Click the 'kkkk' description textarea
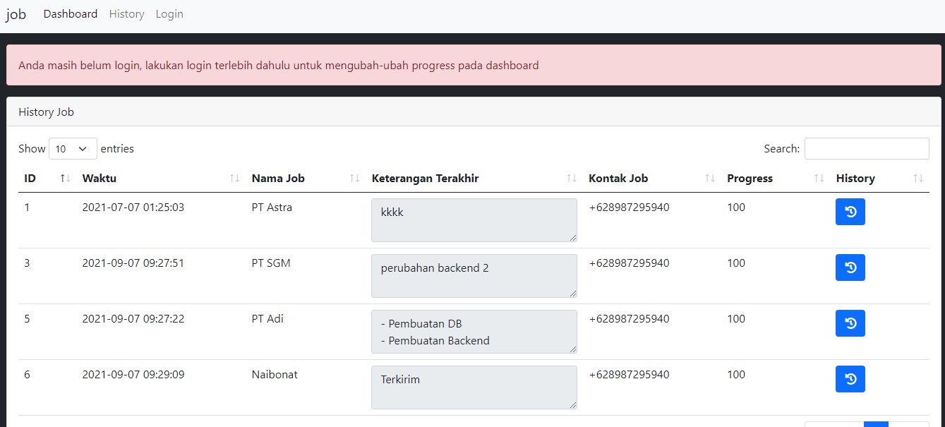 pyautogui.click(x=474, y=220)
